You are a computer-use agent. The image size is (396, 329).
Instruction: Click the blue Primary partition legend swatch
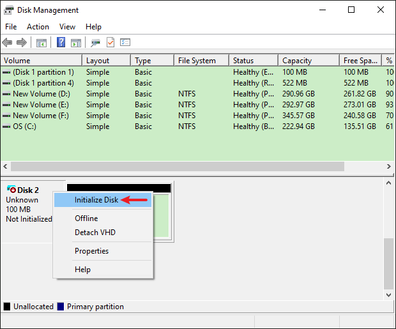(x=61, y=307)
